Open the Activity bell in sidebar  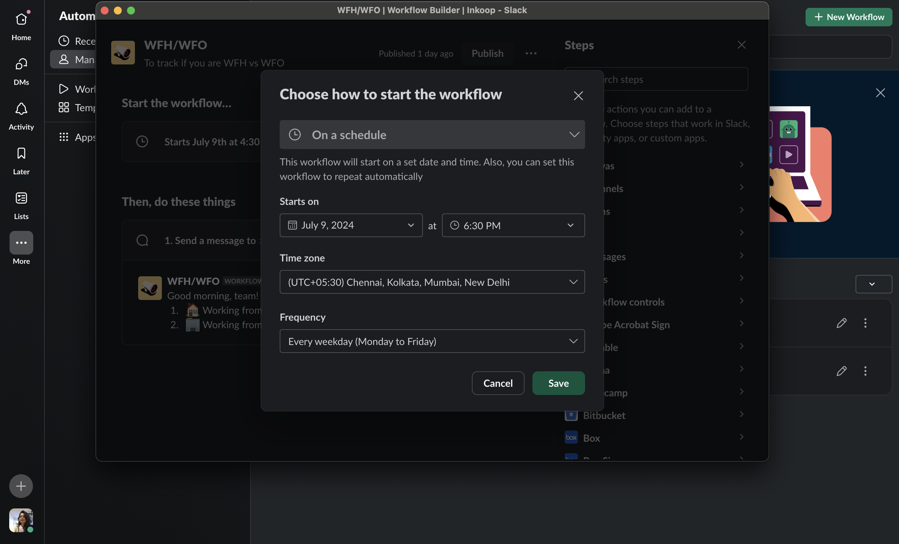[21, 116]
